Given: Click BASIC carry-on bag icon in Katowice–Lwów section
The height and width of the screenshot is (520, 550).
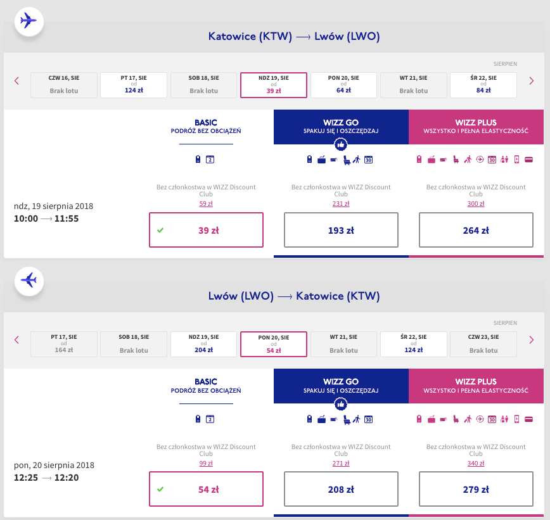Looking at the screenshot, I should [x=198, y=160].
